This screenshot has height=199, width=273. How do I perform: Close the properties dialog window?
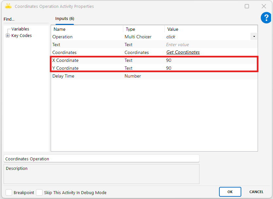[264, 6]
